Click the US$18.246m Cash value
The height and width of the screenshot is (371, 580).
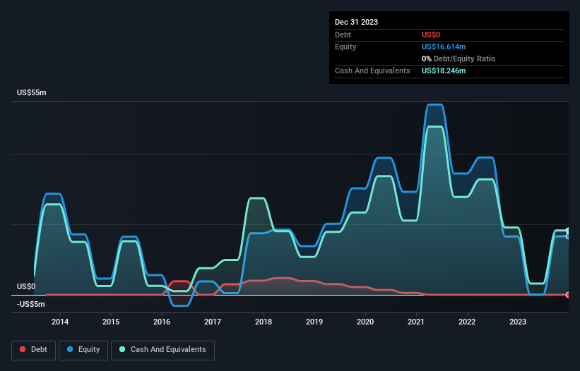(444, 71)
